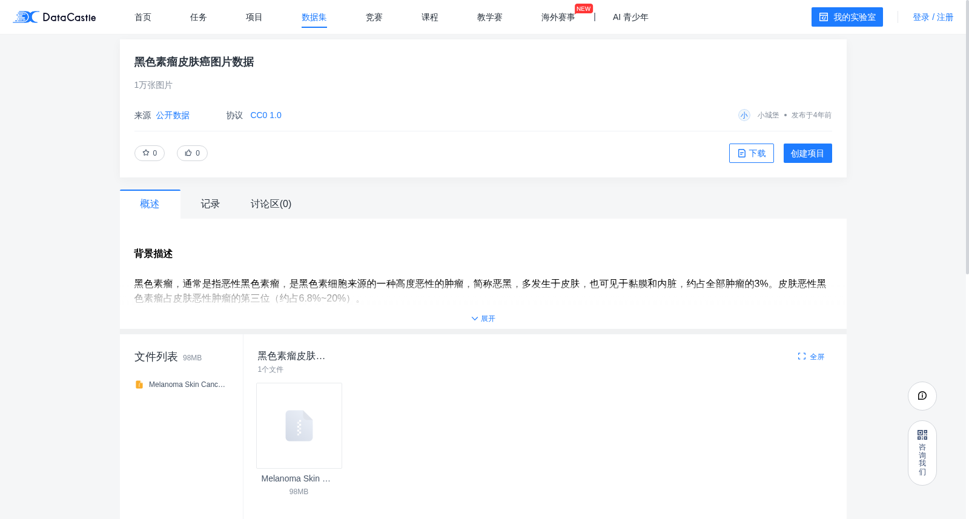Switch to 讨论区(0) tab
969x519 pixels.
coord(271,204)
